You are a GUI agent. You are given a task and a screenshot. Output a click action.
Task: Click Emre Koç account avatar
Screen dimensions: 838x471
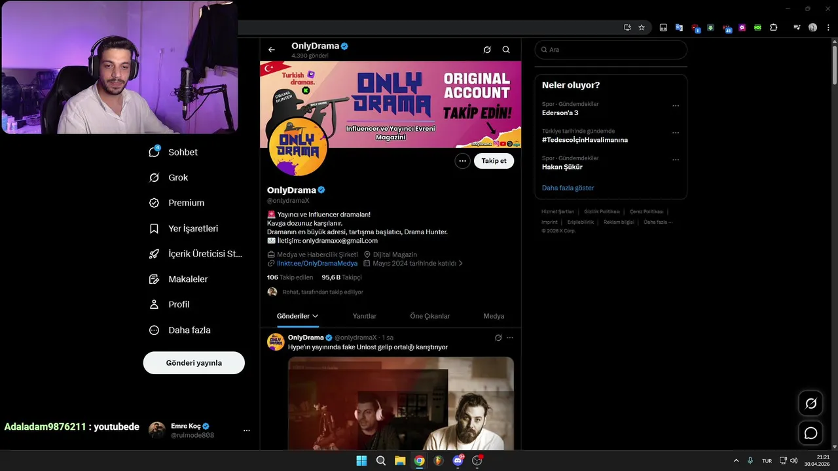(x=156, y=430)
